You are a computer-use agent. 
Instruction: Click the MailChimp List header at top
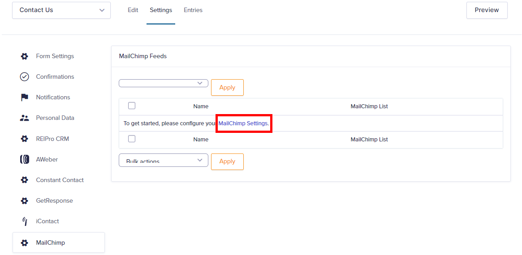(369, 107)
